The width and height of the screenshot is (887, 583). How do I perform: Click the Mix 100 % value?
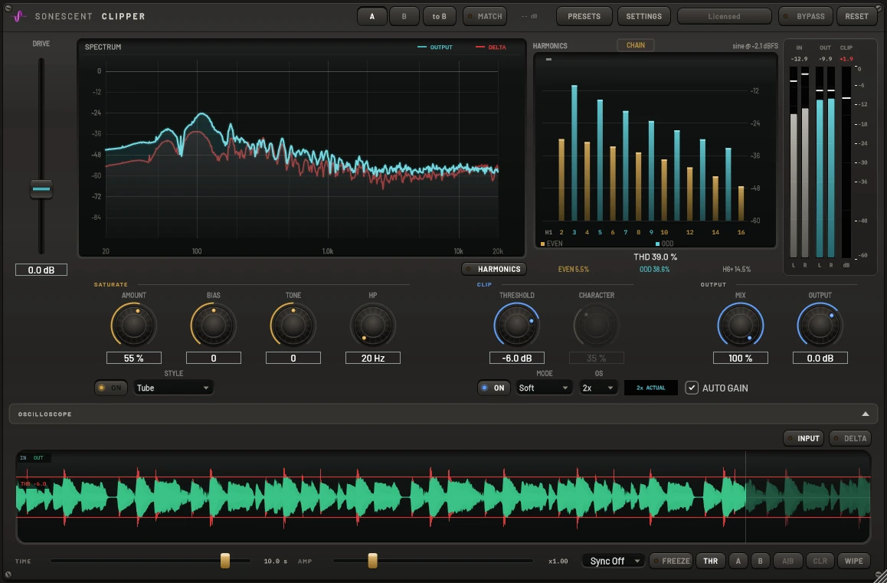pyautogui.click(x=741, y=358)
